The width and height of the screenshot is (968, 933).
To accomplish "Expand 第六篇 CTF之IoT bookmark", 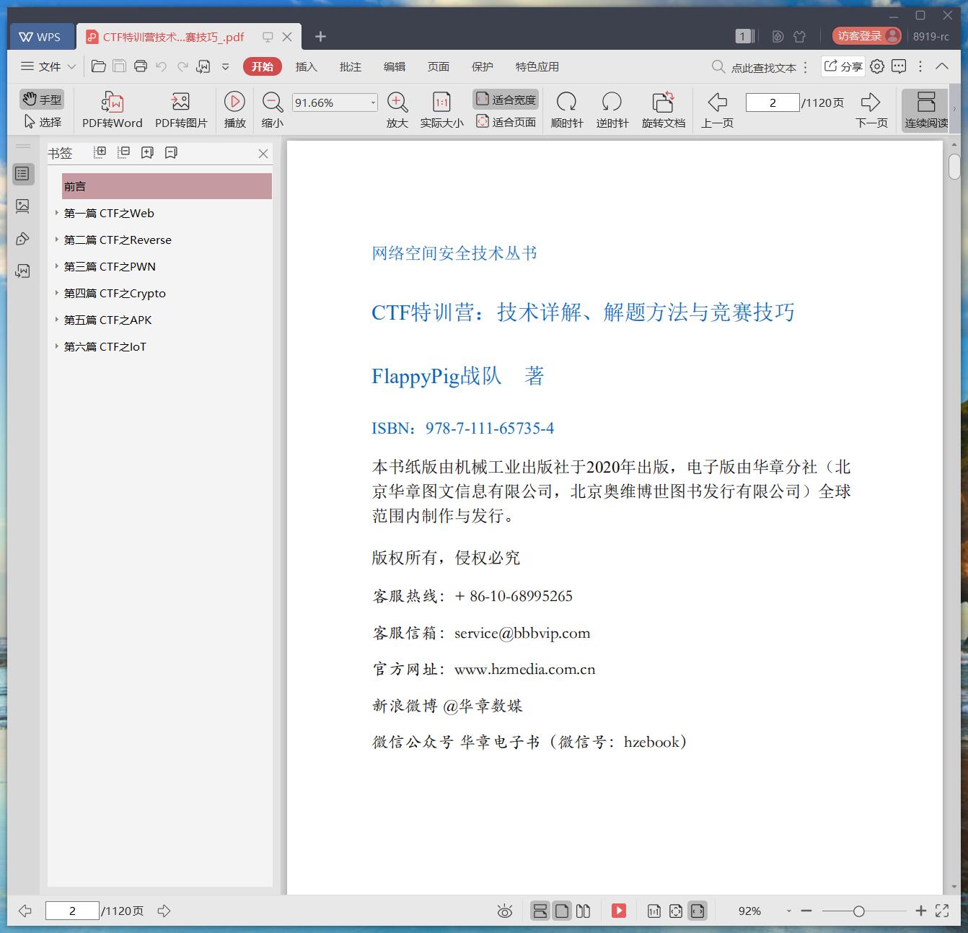I will [x=57, y=346].
